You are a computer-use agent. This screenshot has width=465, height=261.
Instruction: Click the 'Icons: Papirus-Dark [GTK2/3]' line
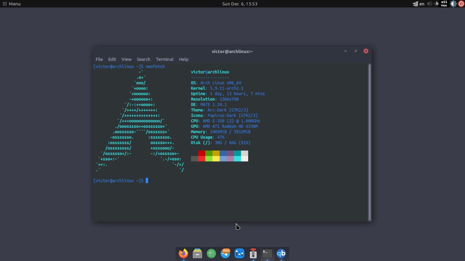(x=224, y=115)
